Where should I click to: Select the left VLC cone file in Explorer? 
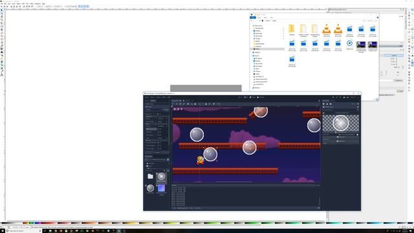click(x=326, y=28)
